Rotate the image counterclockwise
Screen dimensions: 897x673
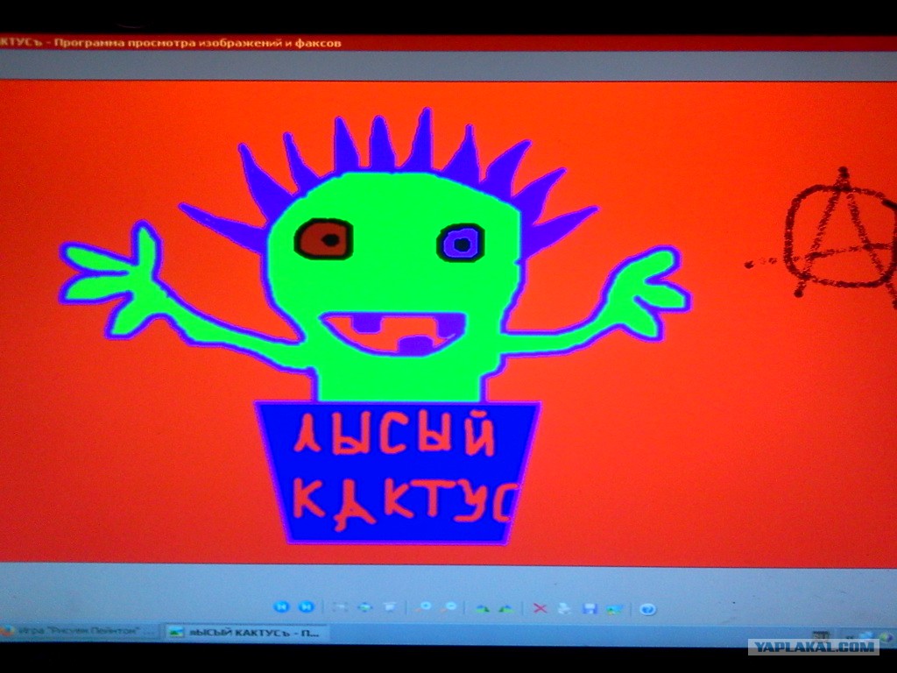506,608
